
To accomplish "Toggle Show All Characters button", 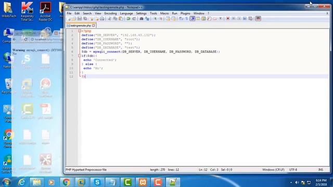I will pos(186,19).
